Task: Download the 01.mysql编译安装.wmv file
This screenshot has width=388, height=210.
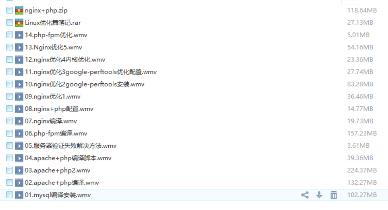Action: point(319,195)
